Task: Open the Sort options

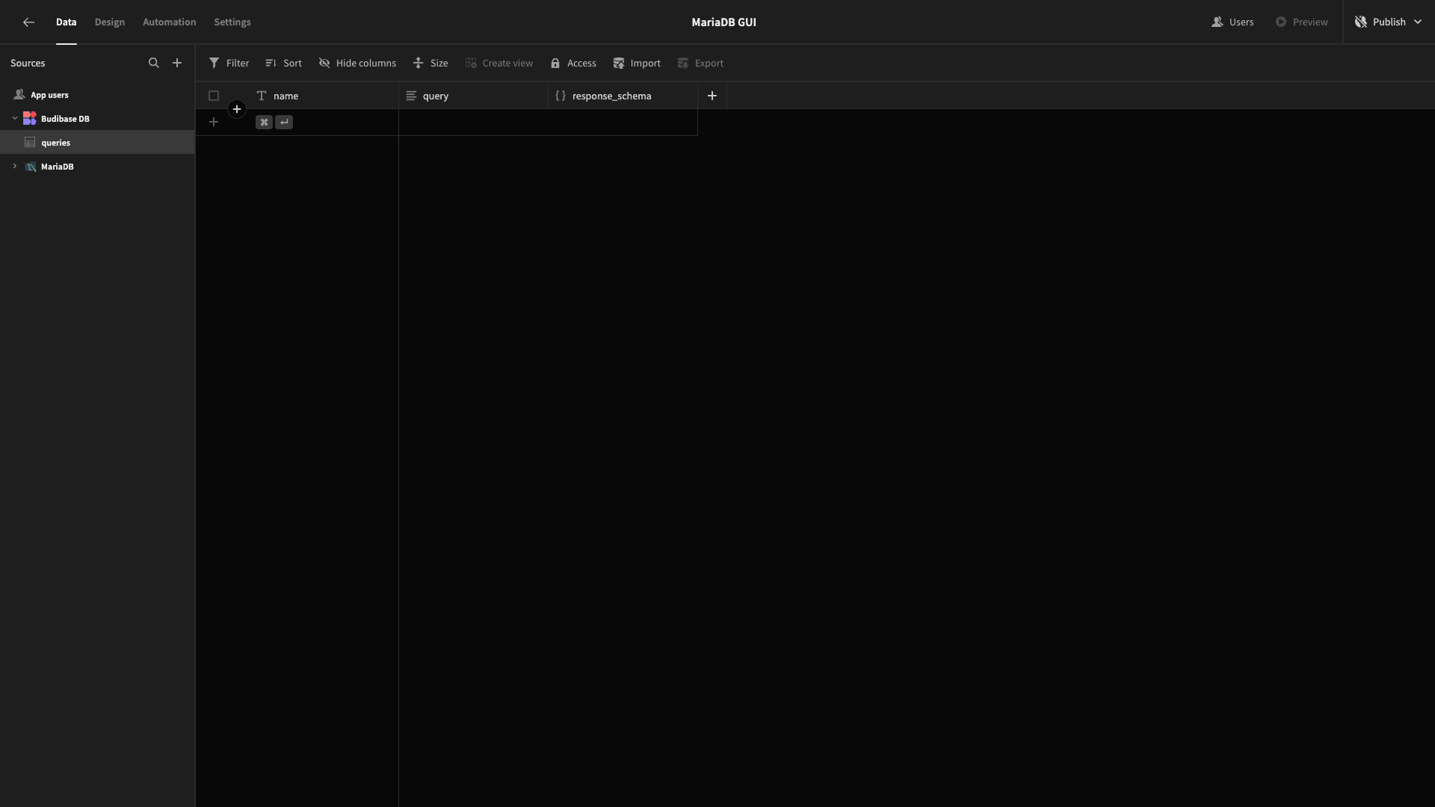Action: (283, 64)
